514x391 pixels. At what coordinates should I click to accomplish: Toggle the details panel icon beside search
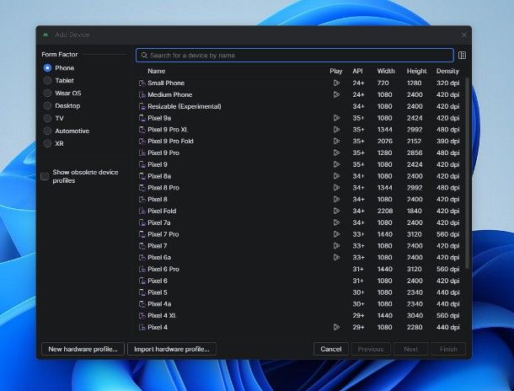point(462,55)
